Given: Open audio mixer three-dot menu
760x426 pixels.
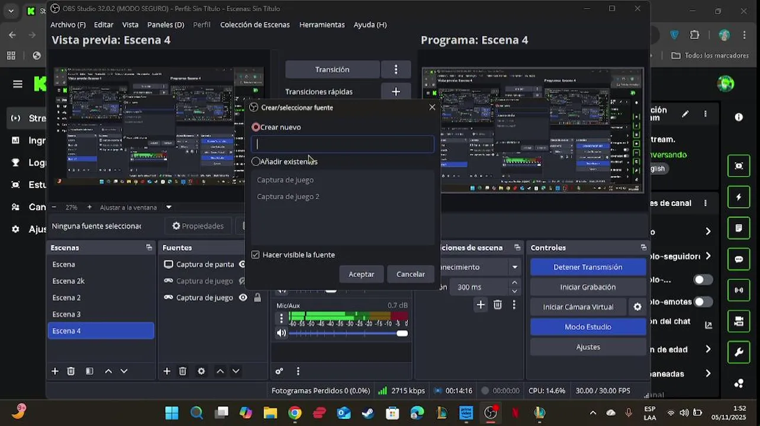Looking at the screenshot, I should pos(298,371).
